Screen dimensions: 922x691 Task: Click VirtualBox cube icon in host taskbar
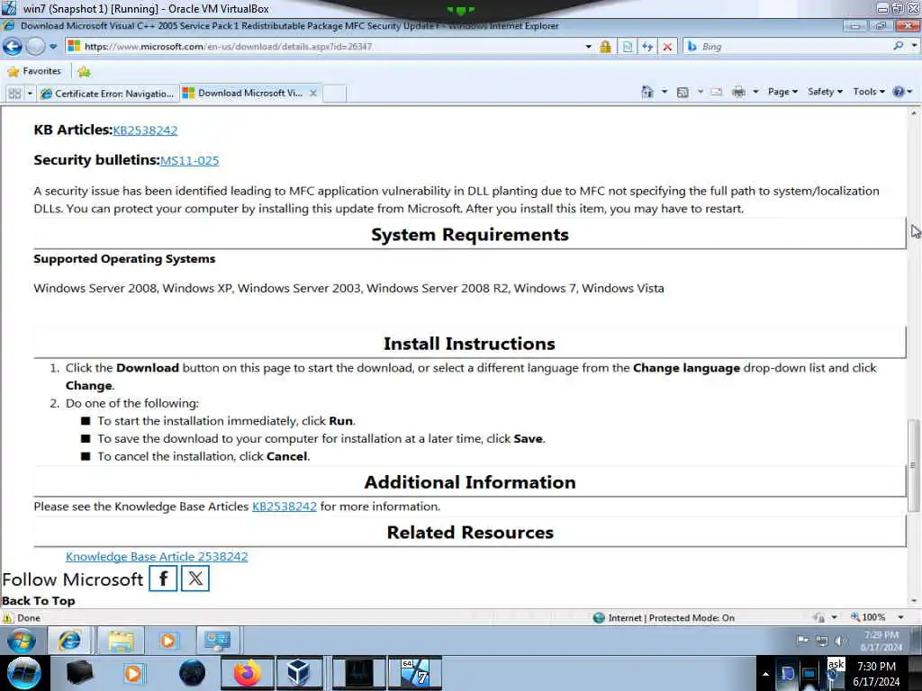pyautogui.click(x=299, y=673)
